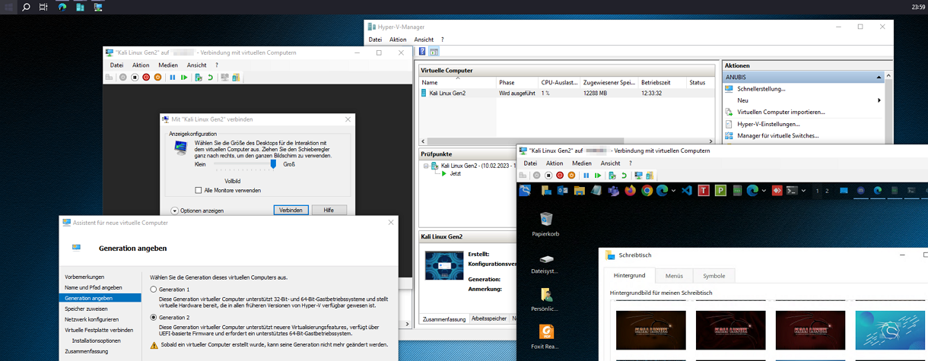928x361 pixels.
Task: Toggle the action pane icon in the Hyper-V Manager toolbar
Action: pyautogui.click(x=434, y=51)
